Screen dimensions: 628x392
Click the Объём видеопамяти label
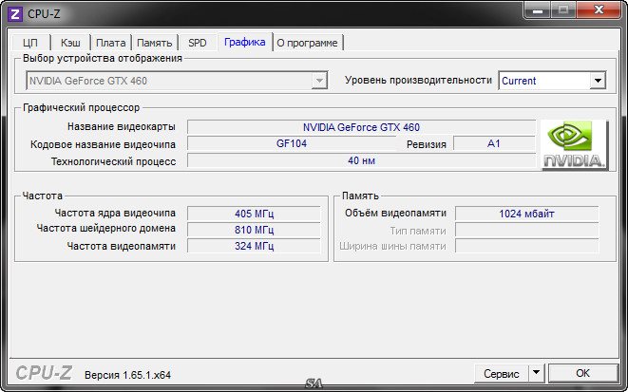coord(395,213)
